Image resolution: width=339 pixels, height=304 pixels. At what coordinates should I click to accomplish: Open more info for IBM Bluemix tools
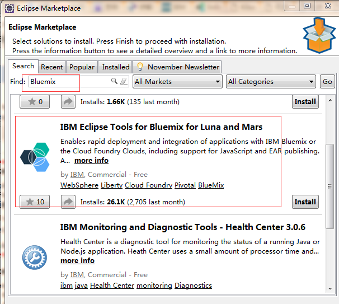91,161
